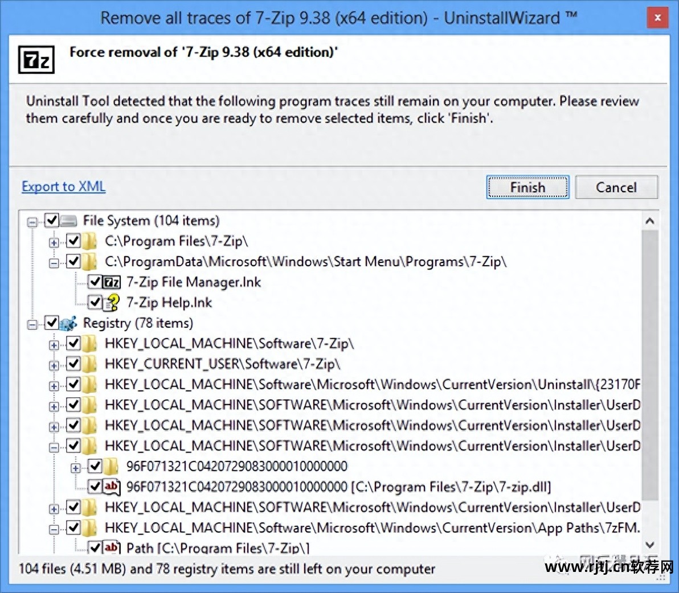
Task: Select the '7-Zip Help.lnk' row text
Action: 169,303
